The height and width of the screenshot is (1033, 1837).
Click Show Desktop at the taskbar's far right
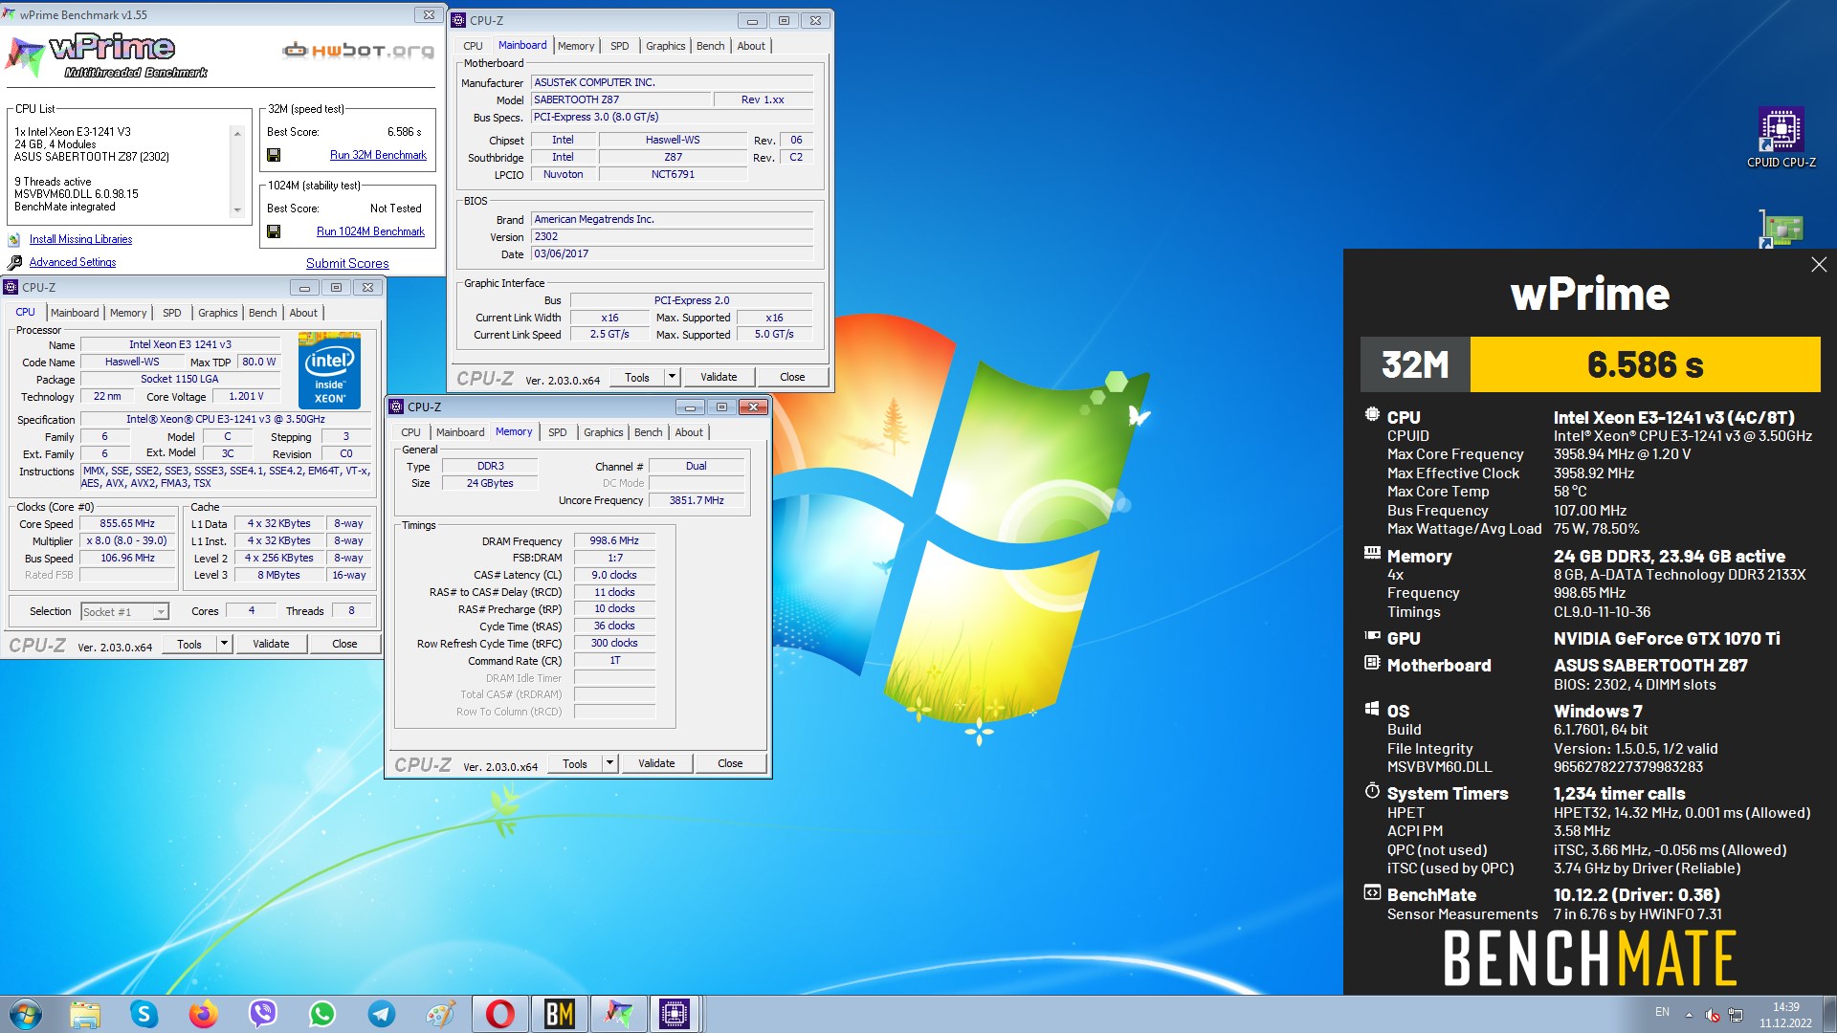(1829, 1014)
